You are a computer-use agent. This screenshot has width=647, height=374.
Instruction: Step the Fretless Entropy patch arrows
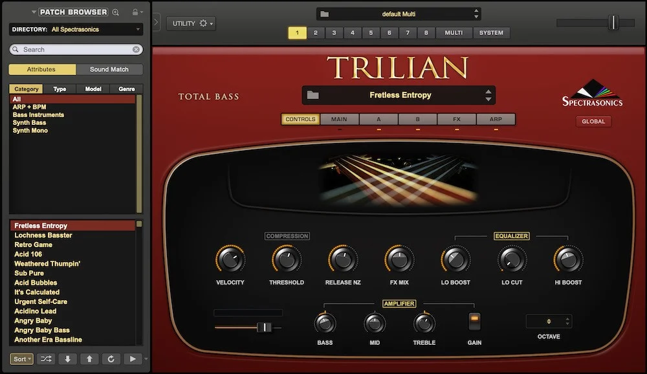coord(488,95)
